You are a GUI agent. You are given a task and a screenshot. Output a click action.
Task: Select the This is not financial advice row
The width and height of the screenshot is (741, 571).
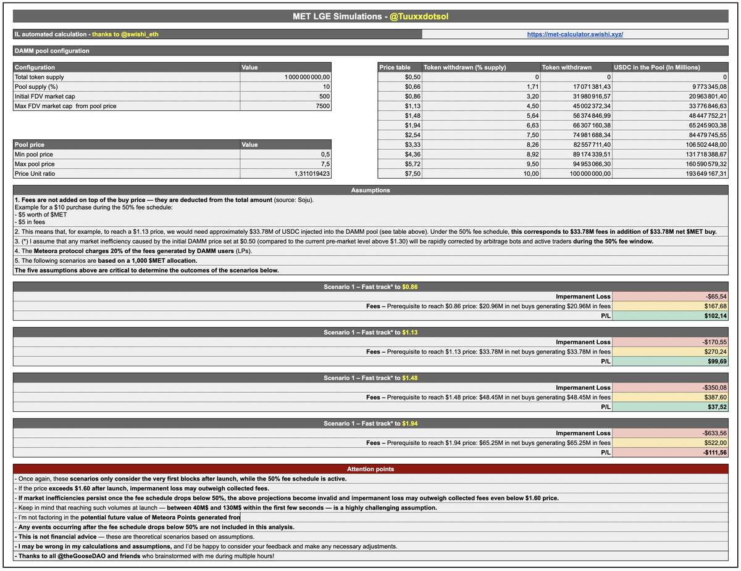[371, 536]
